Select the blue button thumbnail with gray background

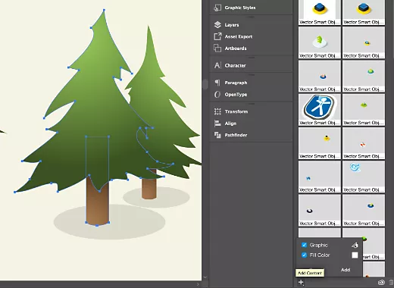click(x=364, y=12)
